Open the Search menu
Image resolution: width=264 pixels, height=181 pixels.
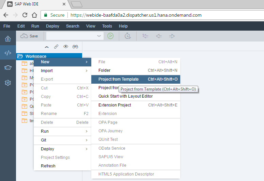coord(73,26)
